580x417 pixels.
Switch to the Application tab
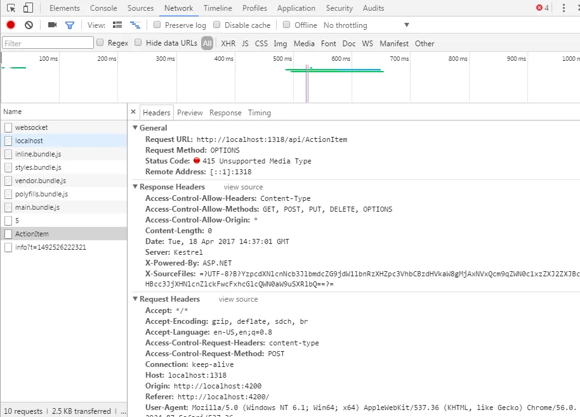pos(296,8)
